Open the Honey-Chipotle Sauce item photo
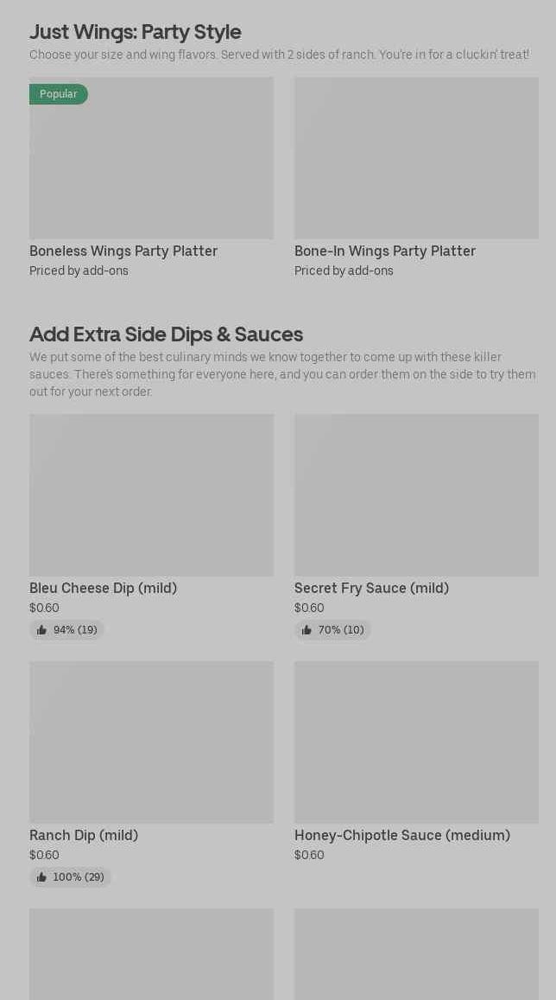This screenshot has height=1000, width=556. pos(416,742)
